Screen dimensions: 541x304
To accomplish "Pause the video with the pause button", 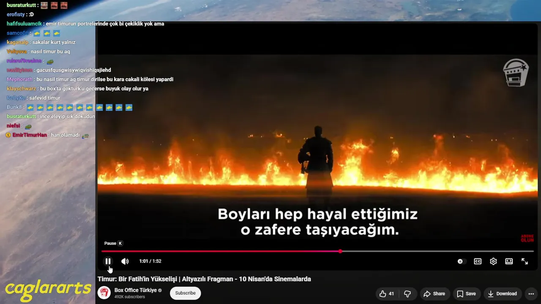I will 108,261.
